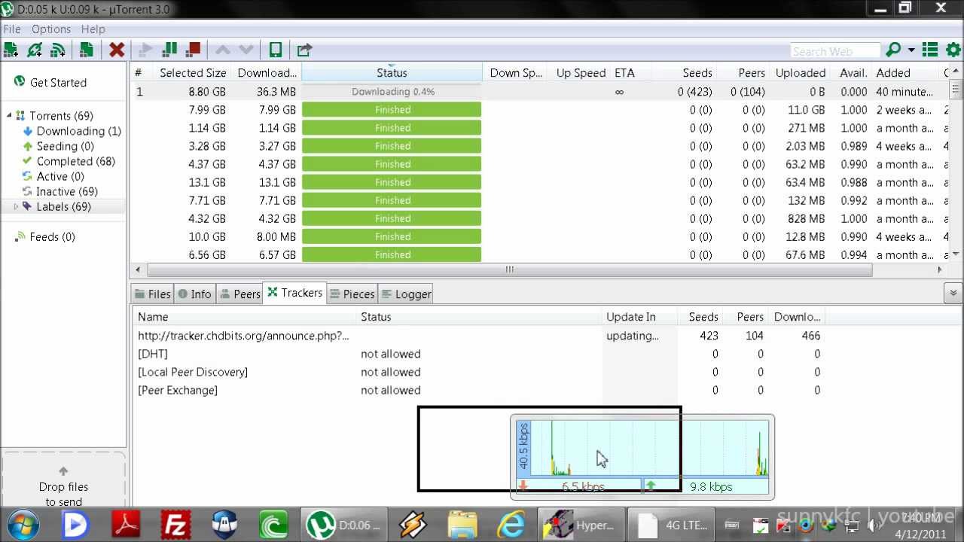Collapse detail pane via chevron button
Image resolution: width=964 pixels, height=542 pixels.
(x=953, y=293)
